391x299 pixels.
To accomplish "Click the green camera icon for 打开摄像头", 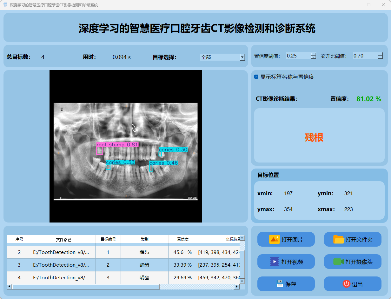I will [339, 262].
